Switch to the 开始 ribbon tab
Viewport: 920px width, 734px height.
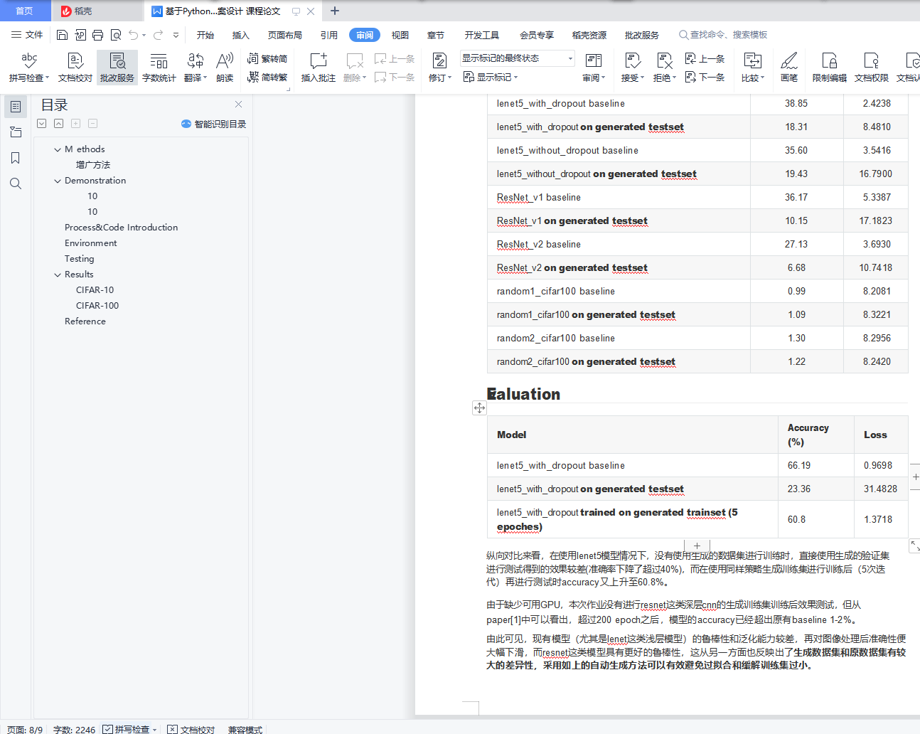pos(205,35)
